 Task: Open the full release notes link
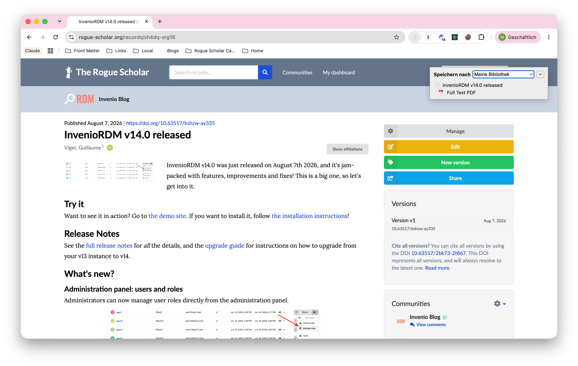coord(109,245)
